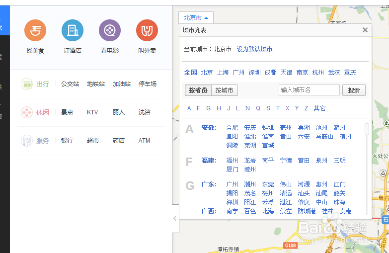Choose city 厦门

(x=232, y=169)
